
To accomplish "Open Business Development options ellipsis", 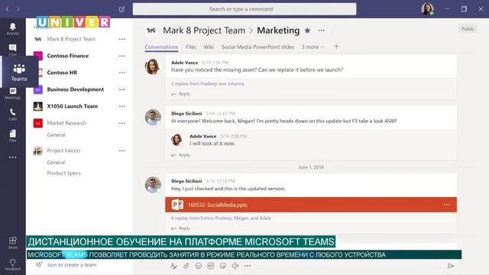I will (x=122, y=89).
